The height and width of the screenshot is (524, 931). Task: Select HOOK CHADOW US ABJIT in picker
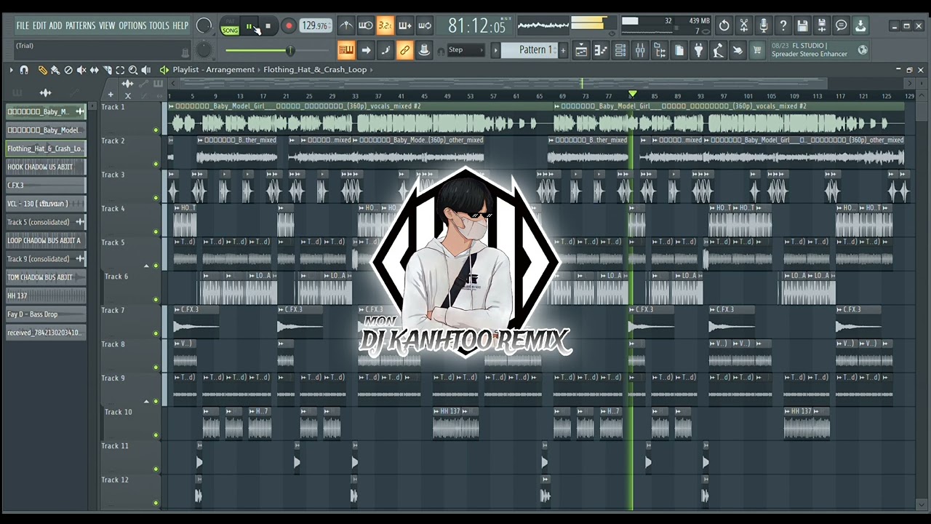tap(46, 167)
